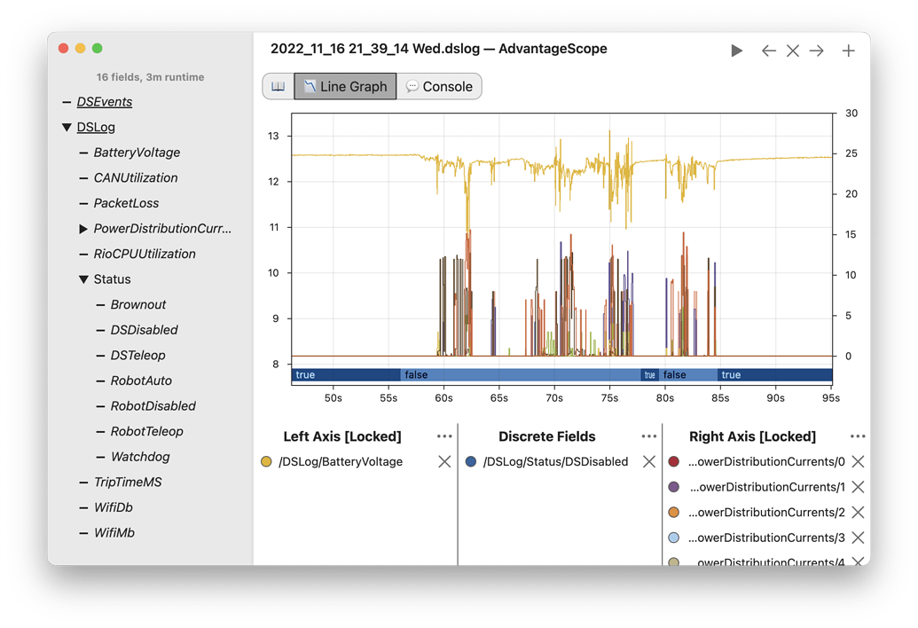The width and height of the screenshot is (918, 628).
Task: Select the Line Graph tab
Action: point(344,85)
